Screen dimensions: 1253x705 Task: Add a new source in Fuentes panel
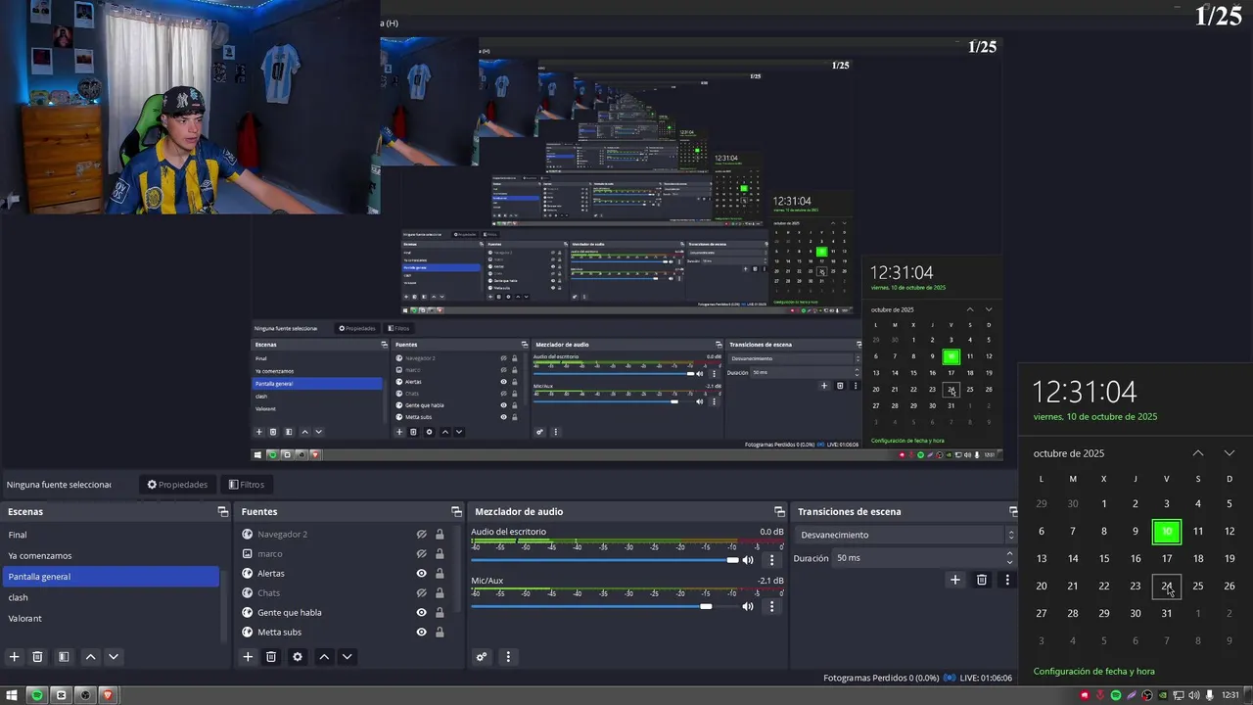click(x=248, y=657)
